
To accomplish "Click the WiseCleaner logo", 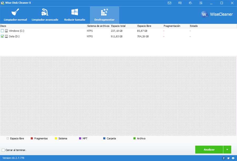I will point(217,14).
